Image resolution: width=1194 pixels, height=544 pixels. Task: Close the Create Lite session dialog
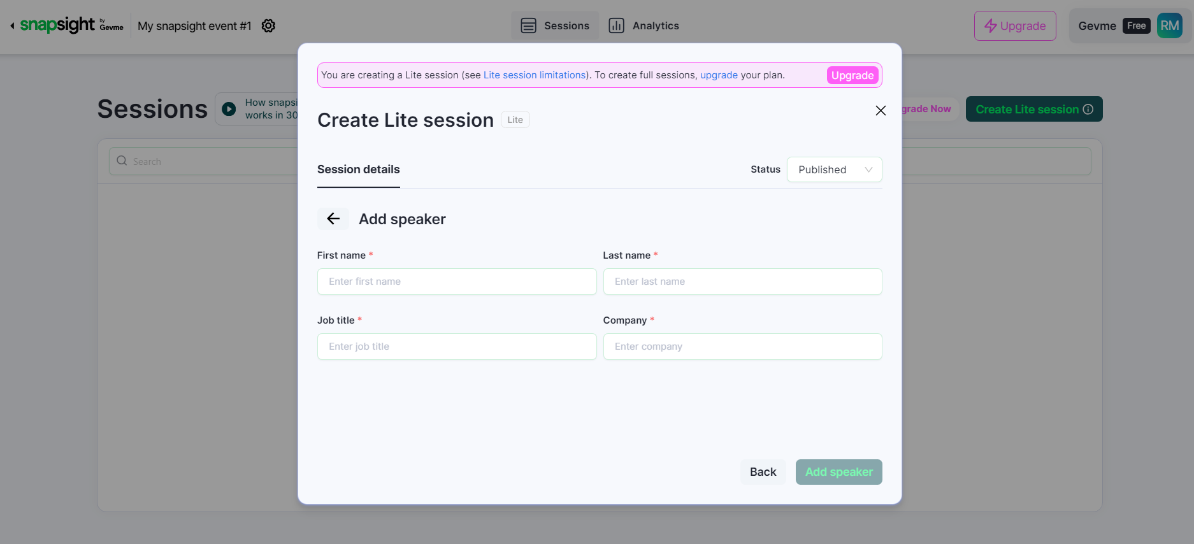881,111
